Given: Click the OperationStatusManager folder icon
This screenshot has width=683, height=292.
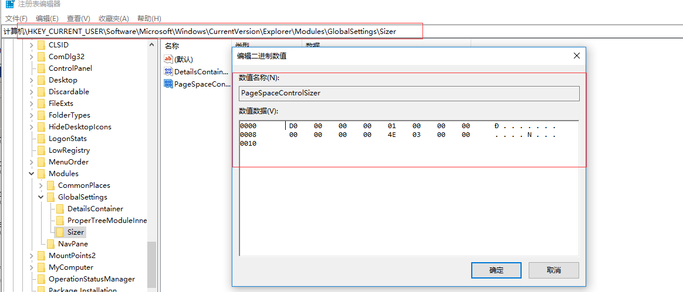Looking at the screenshot, I should [x=42, y=279].
